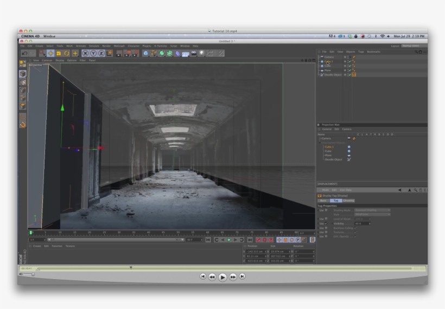The image size is (445, 309).
Task: Click the Position X coordinate field
Action: [x=257, y=252]
